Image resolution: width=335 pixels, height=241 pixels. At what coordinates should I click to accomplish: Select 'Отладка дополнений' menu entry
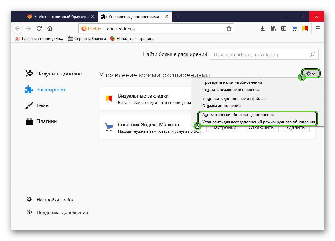[x=221, y=106]
